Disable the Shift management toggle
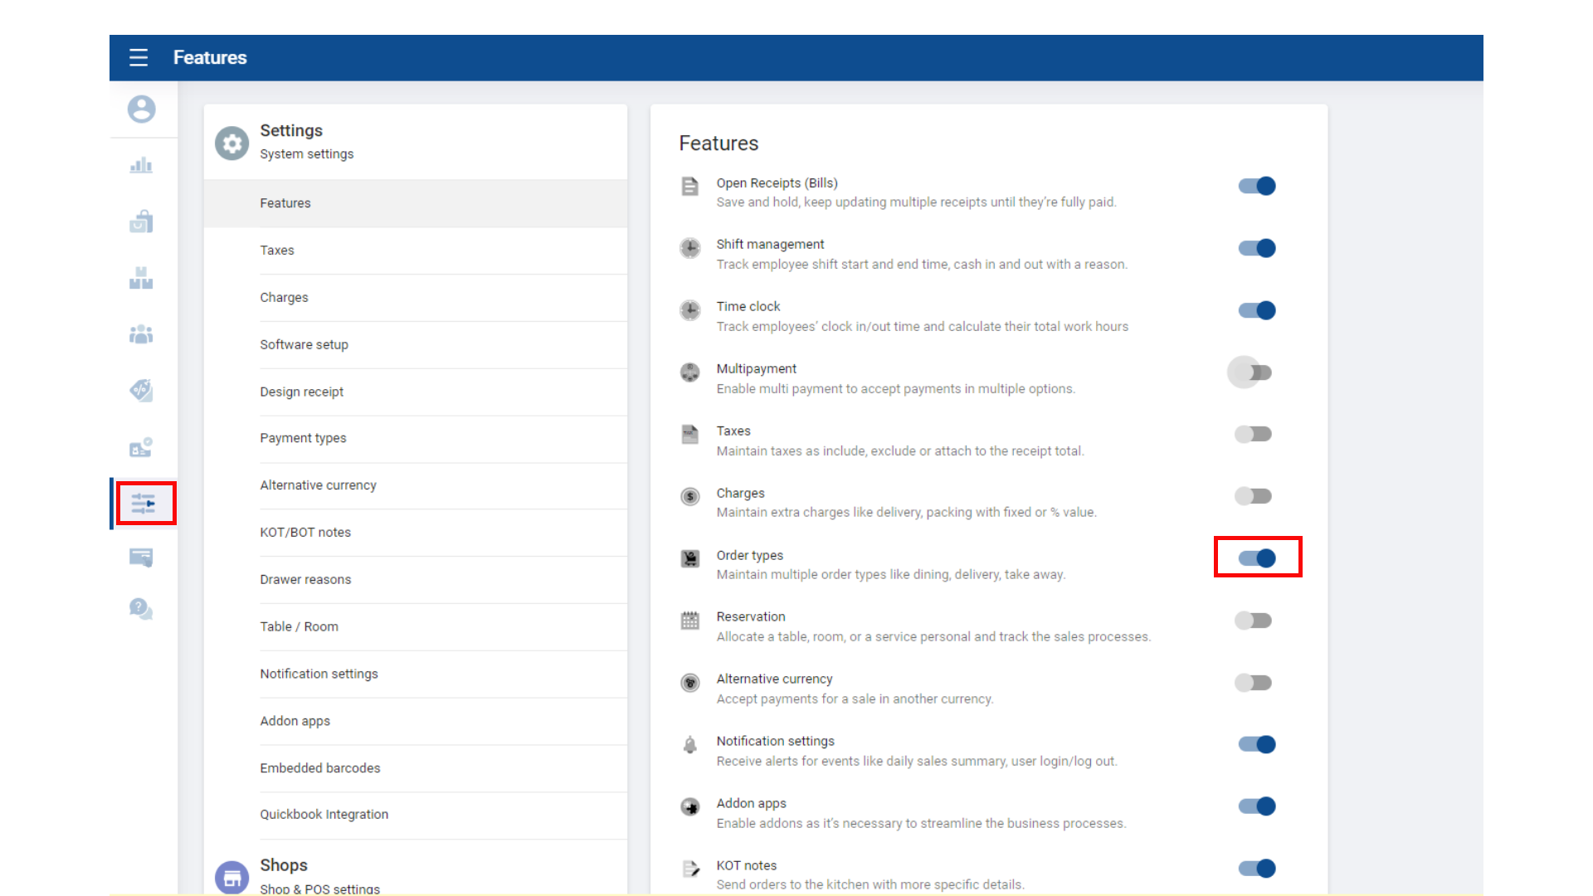 [1257, 248]
